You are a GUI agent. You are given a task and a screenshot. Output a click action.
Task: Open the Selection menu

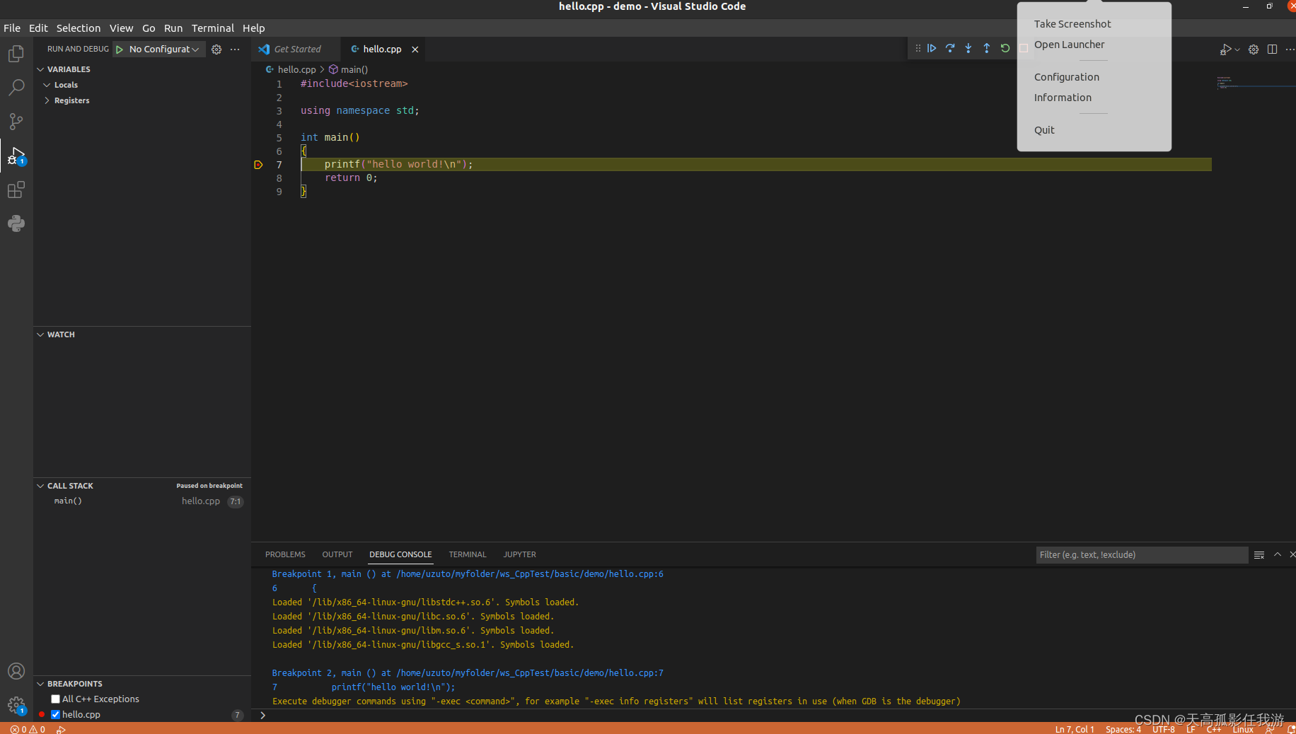[x=79, y=28]
